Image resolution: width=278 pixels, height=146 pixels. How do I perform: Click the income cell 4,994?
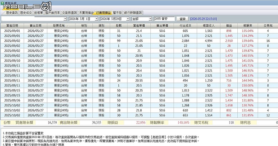click(x=208, y=41)
